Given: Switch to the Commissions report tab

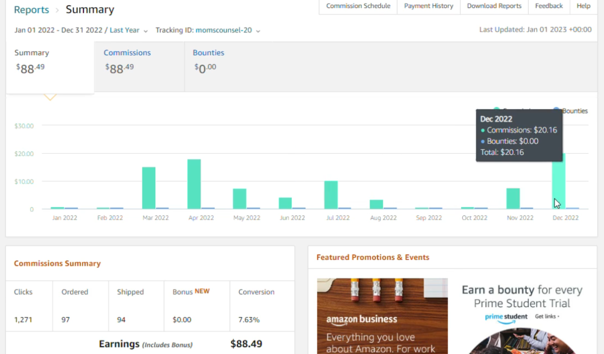Looking at the screenshot, I should tap(139, 67).
